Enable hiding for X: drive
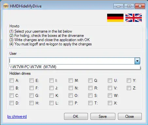Viewport: 148px width, 125px height. click(x=110, y=103)
